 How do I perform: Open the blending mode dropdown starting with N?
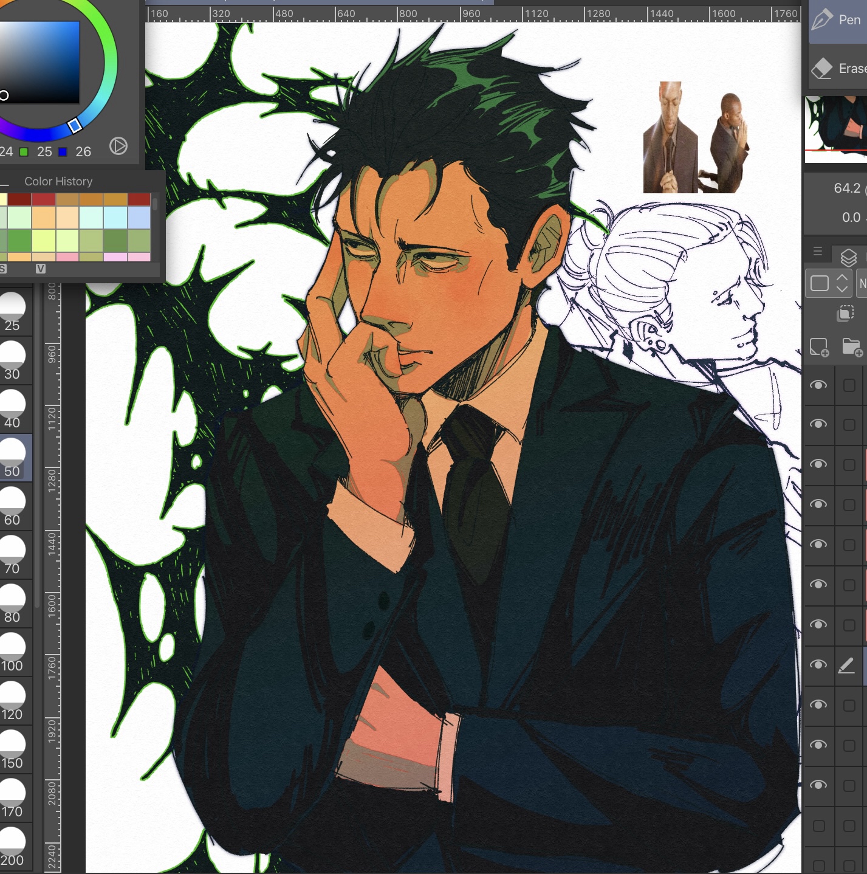862,283
